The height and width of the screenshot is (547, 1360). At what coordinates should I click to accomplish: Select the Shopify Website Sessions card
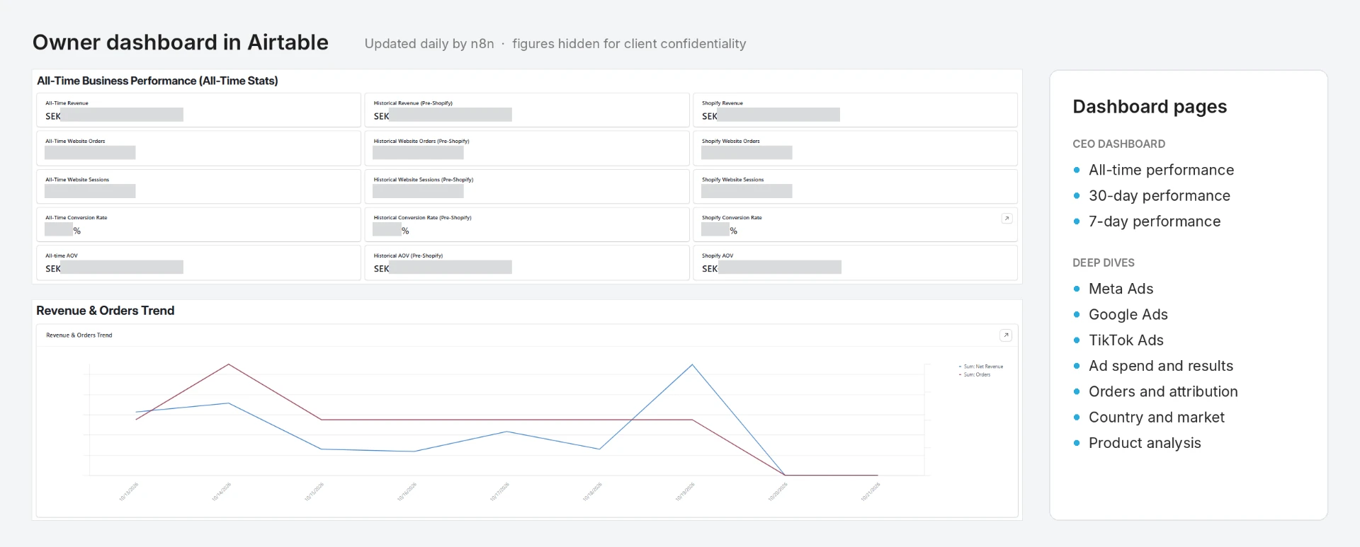[855, 187]
